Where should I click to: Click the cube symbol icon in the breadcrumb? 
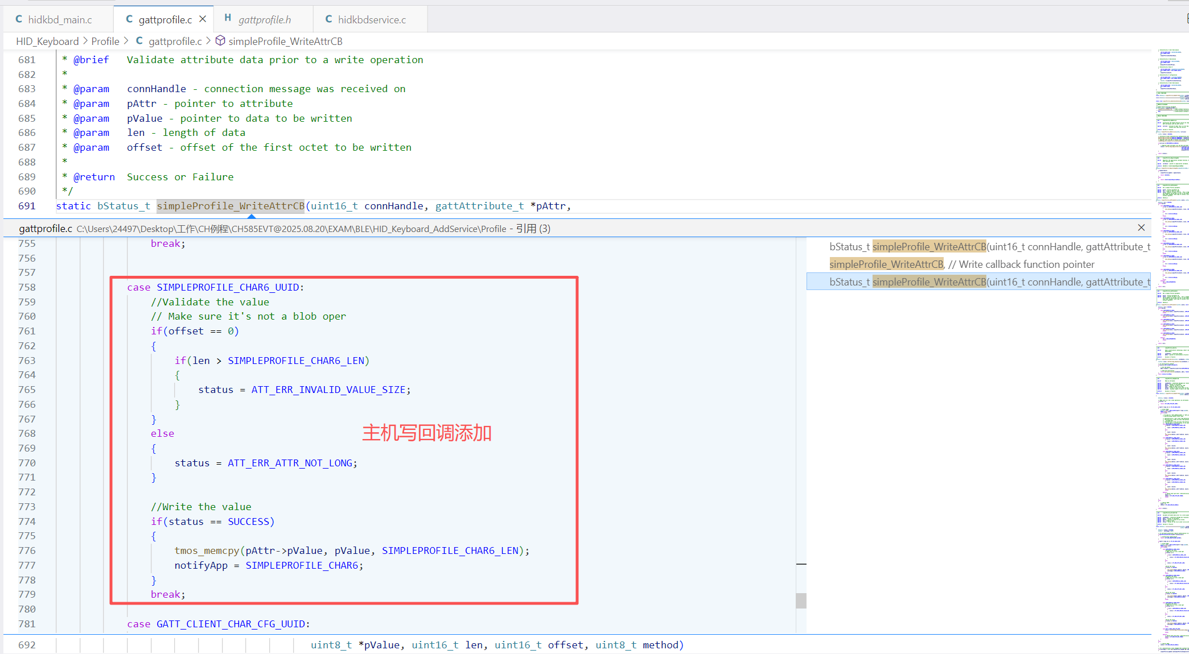click(x=220, y=41)
